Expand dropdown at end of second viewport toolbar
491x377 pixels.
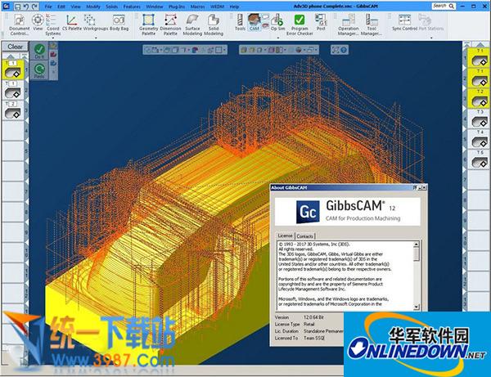coord(316,50)
